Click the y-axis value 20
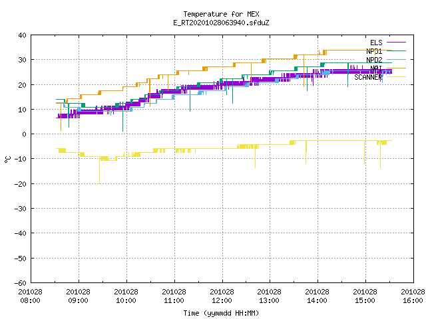426x319 pixels. coord(22,85)
